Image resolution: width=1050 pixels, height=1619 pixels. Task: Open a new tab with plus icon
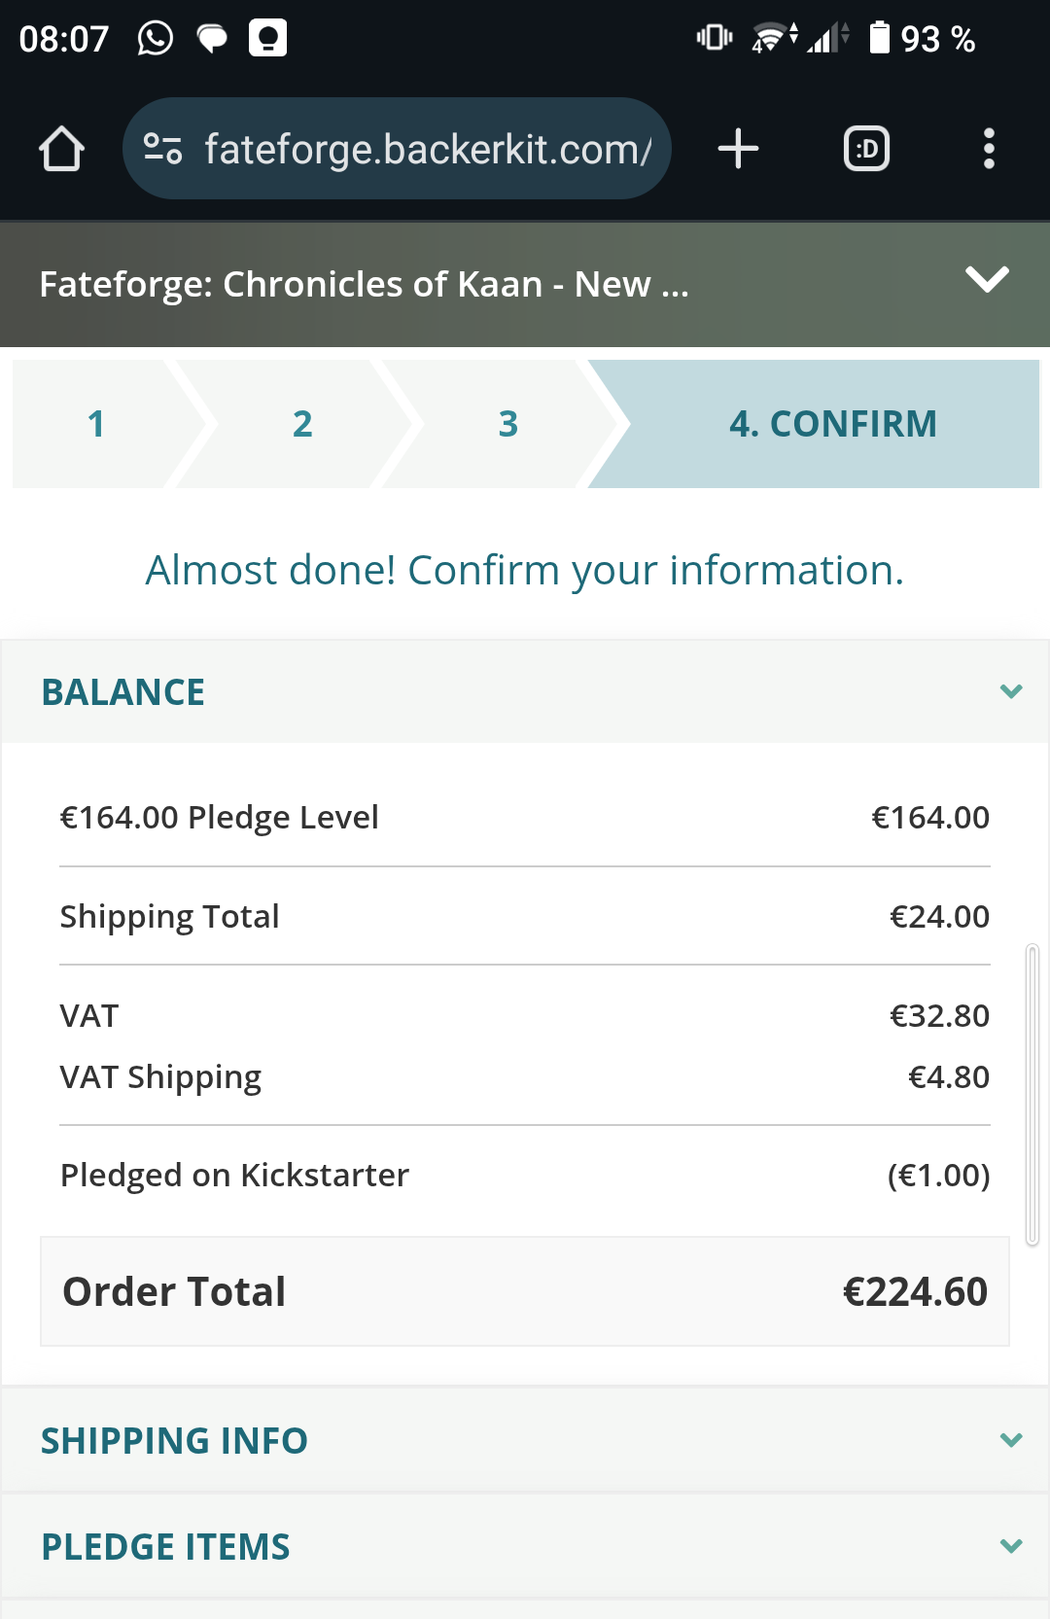(x=738, y=149)
